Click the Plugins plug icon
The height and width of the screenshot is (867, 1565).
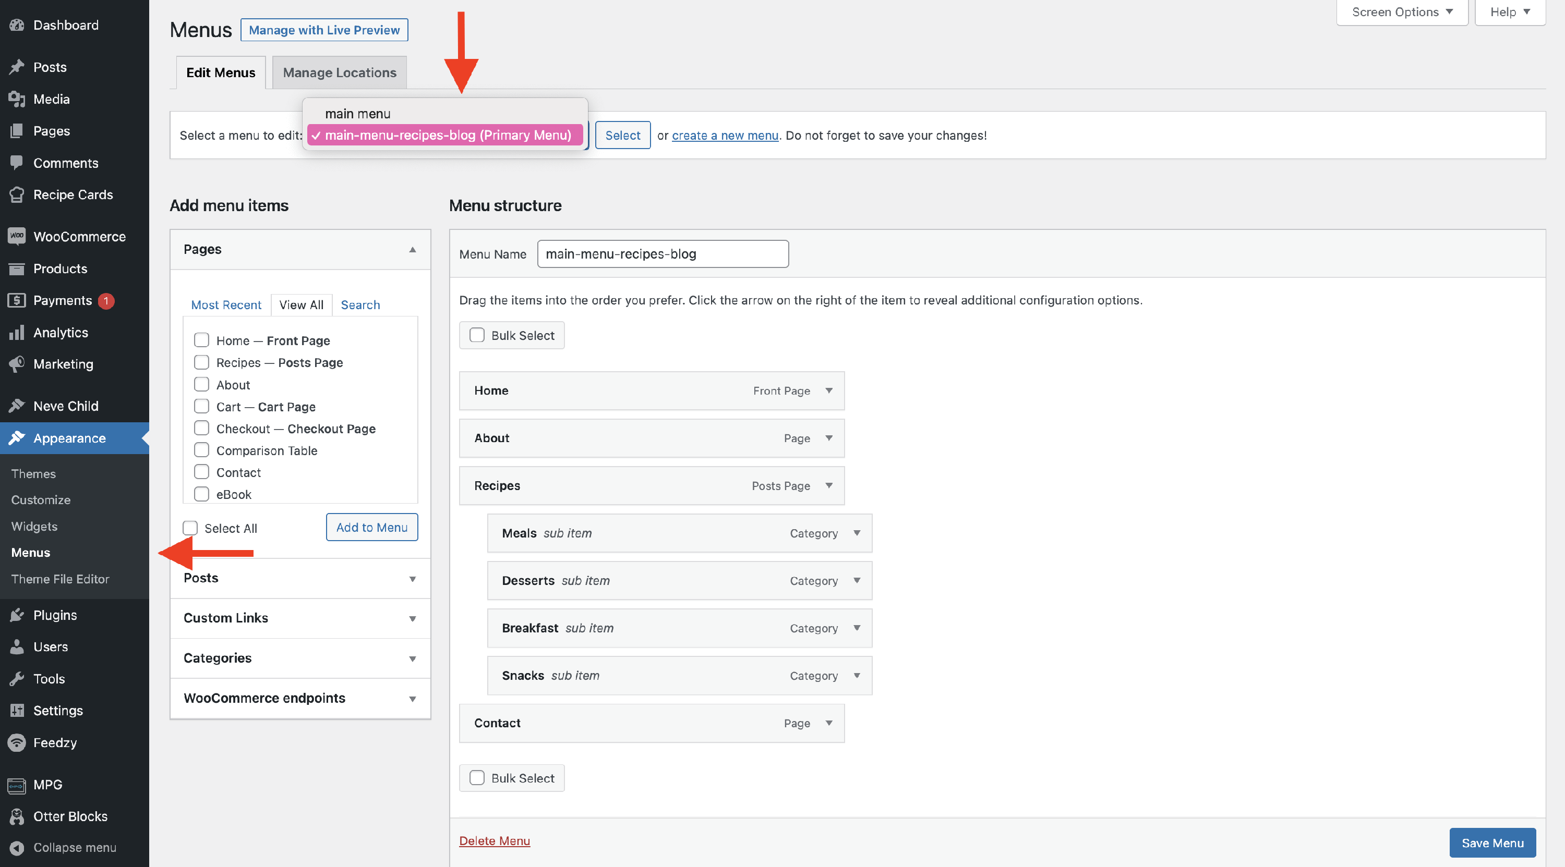point(17,615)
